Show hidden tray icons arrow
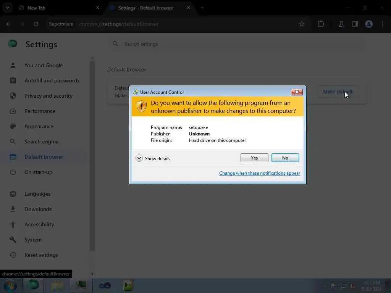391x293 pixels. [325, 286]
